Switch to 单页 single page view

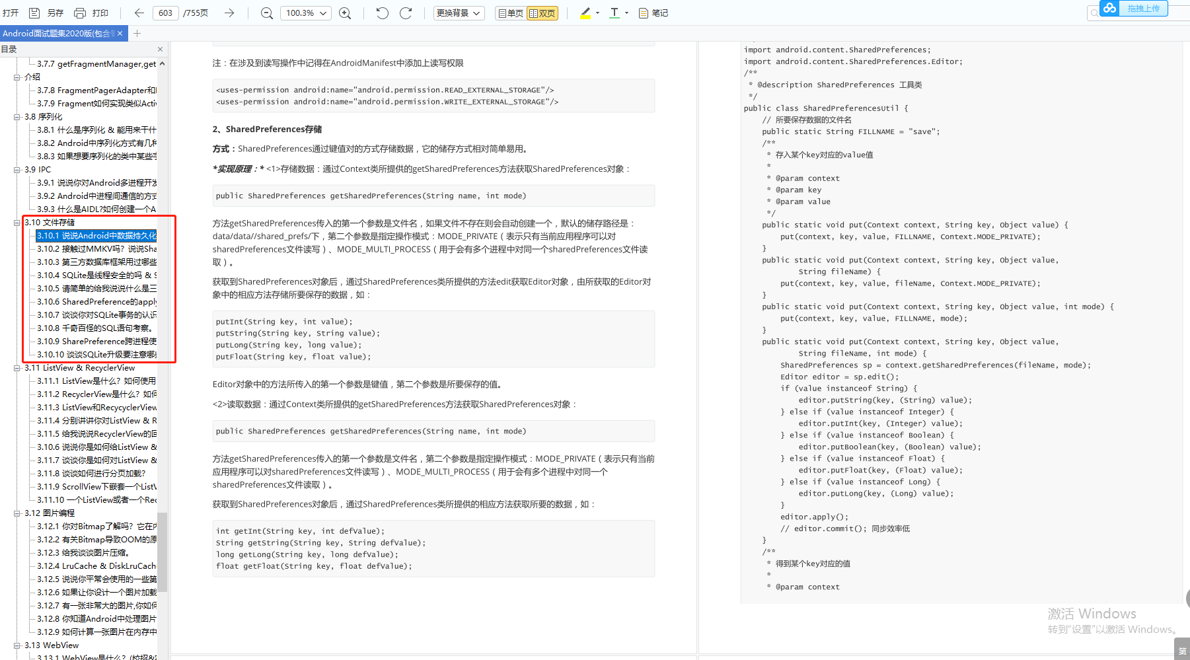pos(511,13)
